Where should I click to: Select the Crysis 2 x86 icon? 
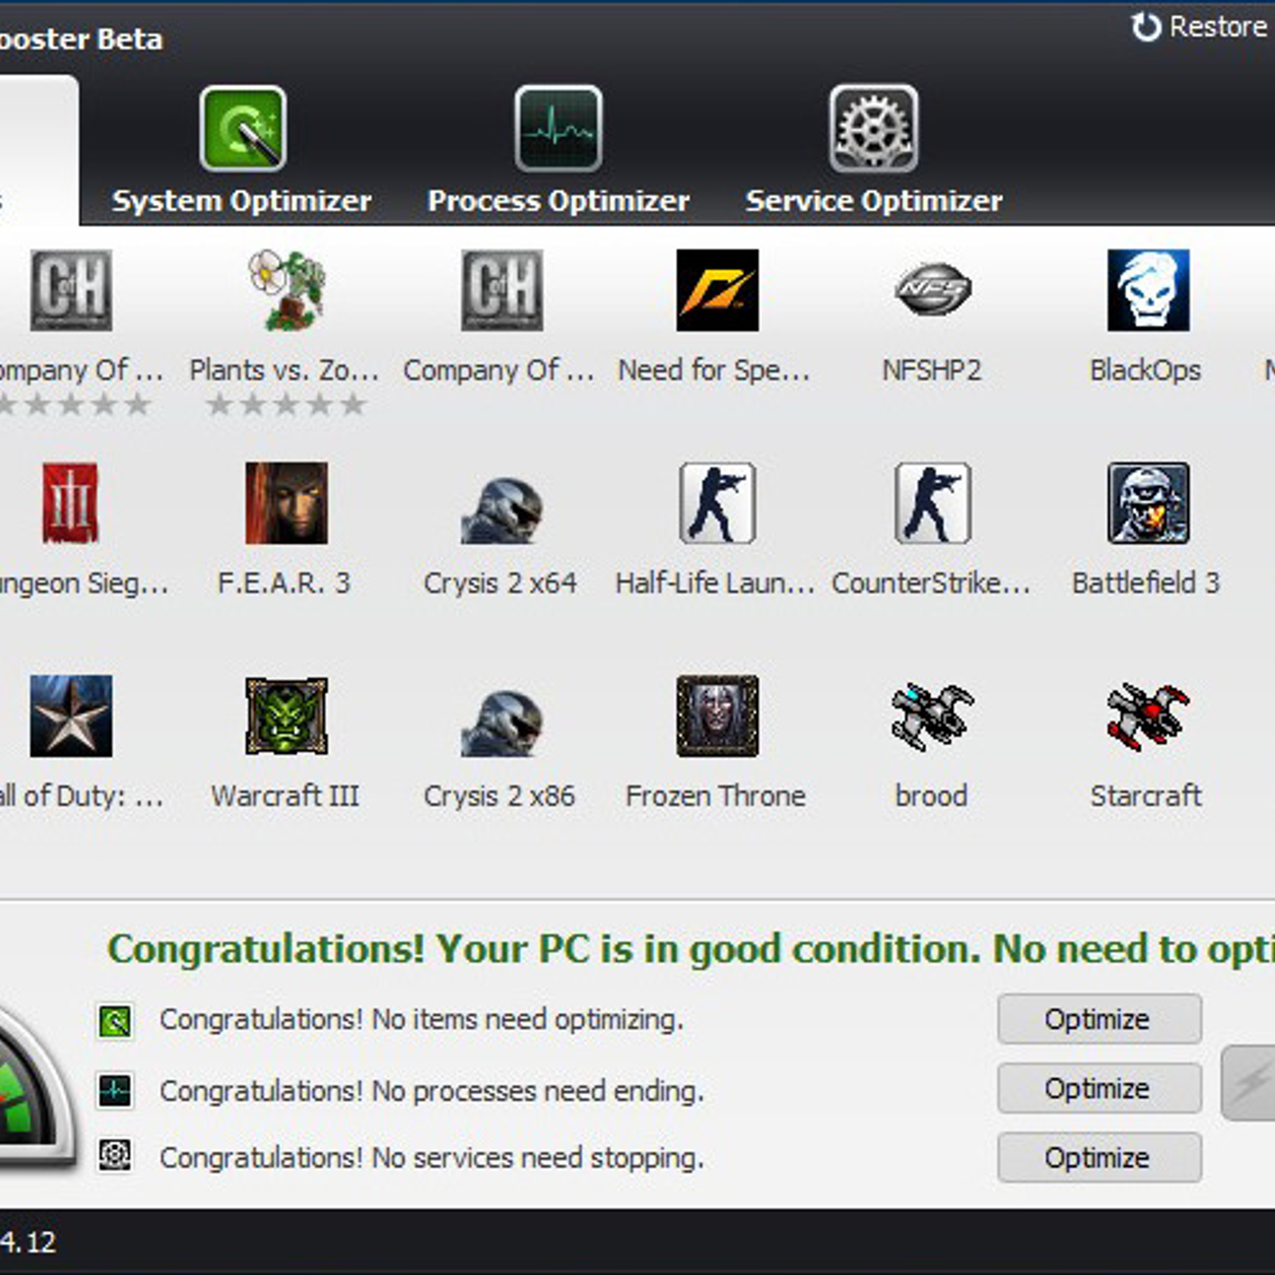tap(502, 723)
